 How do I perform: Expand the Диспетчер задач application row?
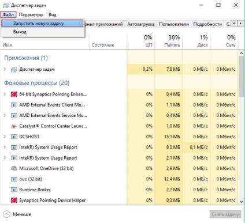coord(5,69)
